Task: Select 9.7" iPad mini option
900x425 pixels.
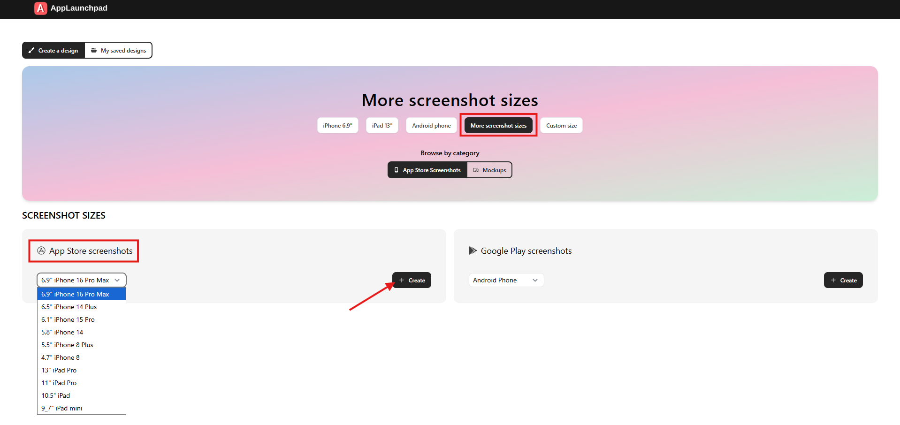Action: tap(61, 408)
